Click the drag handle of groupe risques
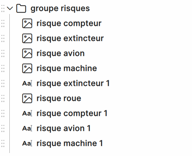192x156 pixels. click(x=3, y=8)
